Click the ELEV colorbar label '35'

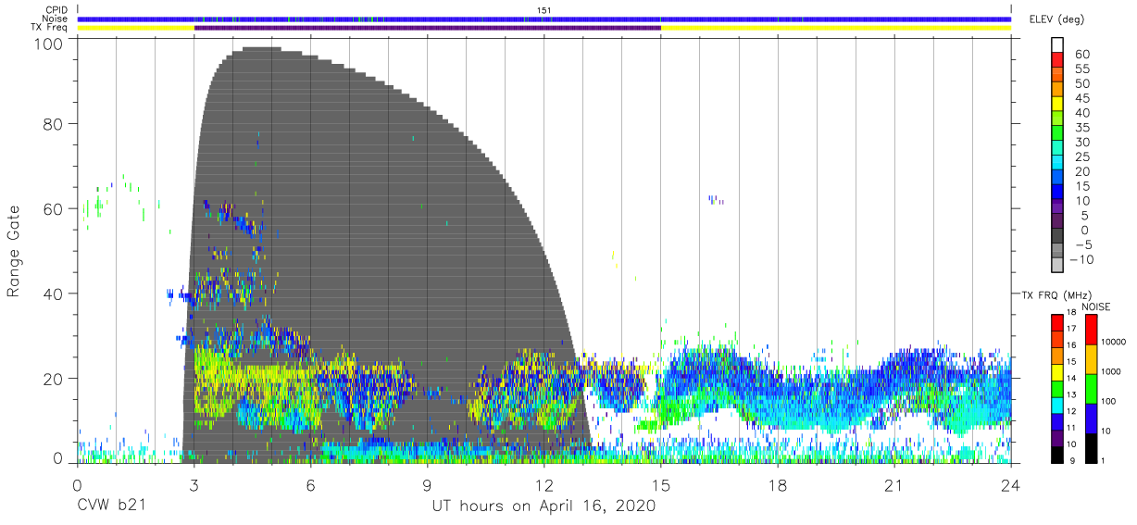click(1081, 128)
